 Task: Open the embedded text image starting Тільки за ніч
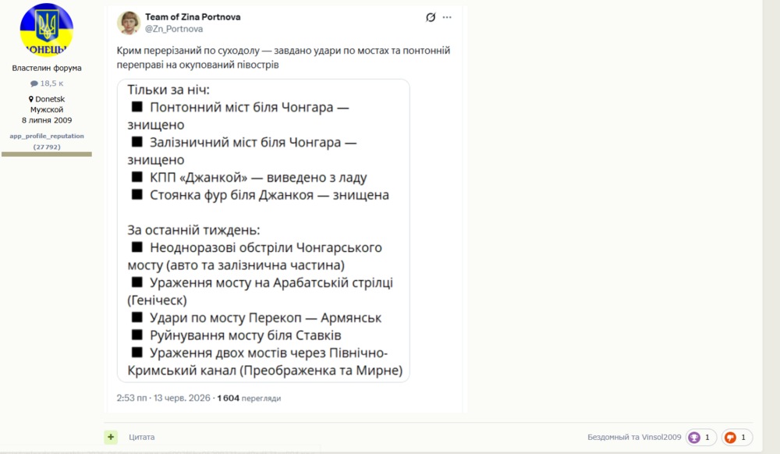[263, 231]
